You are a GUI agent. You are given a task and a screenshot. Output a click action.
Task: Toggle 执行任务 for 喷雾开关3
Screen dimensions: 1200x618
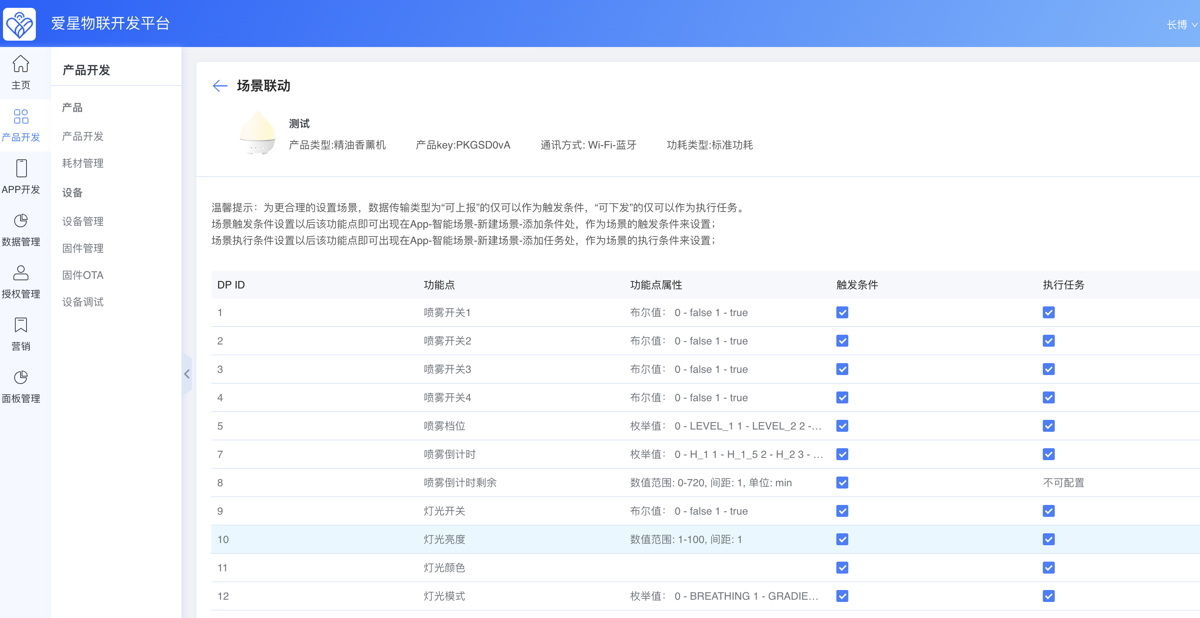(x=1049, y=369)
